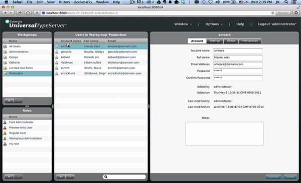Viewport: 301px width, 183px height.
Task: Add a user with the plus button
Action: pos(61,177)
